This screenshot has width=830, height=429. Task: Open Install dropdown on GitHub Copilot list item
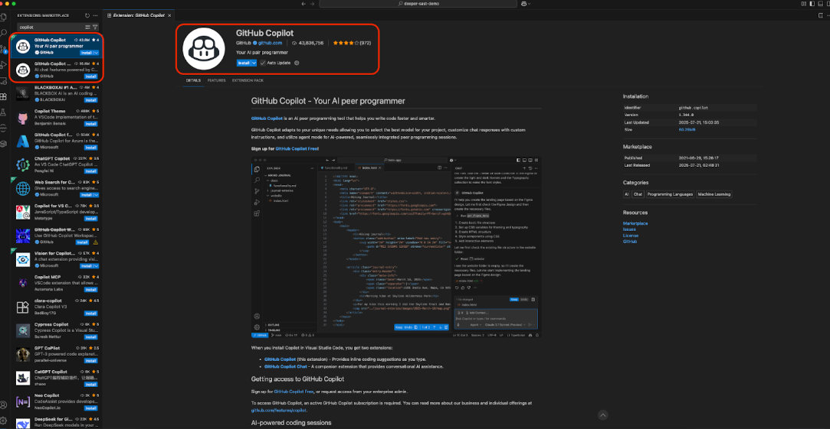[x=95, y=53]
